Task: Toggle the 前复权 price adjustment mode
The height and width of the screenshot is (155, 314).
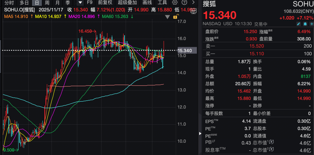Action: 105,3
